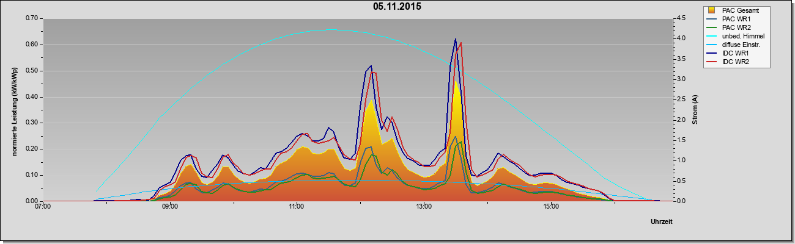This screenshot has width=795, height=244.
Task: Click the 09:00 time axis label
Action: [x=170, y=206]
